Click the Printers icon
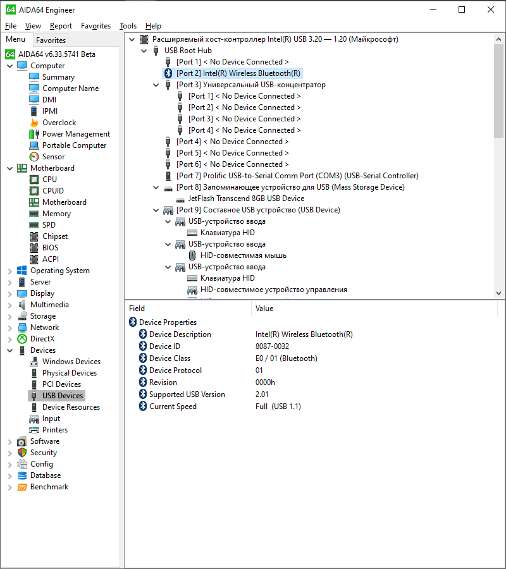 click(34, 430)
